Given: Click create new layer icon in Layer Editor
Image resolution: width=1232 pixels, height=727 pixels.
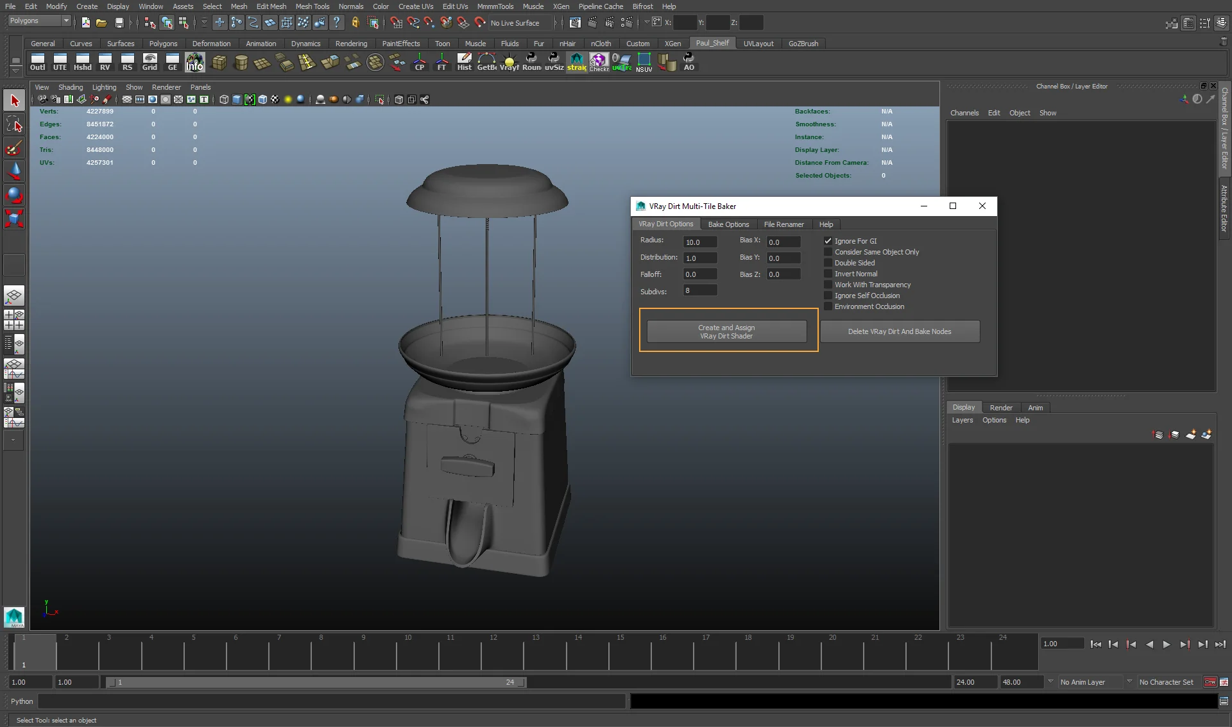Looking at the screenshot, I should click(1190, 435).
